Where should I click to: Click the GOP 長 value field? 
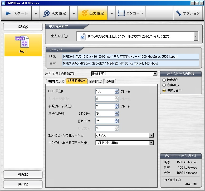(105, 91)
